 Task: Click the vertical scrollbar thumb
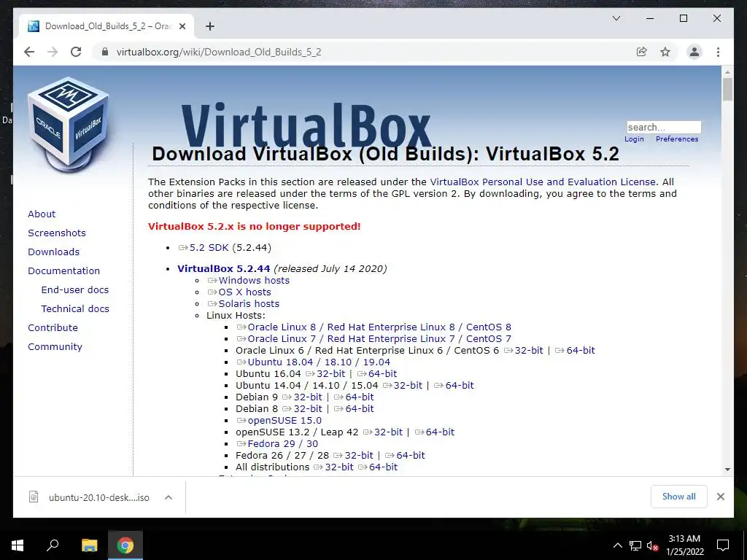[x=727, y=90]
